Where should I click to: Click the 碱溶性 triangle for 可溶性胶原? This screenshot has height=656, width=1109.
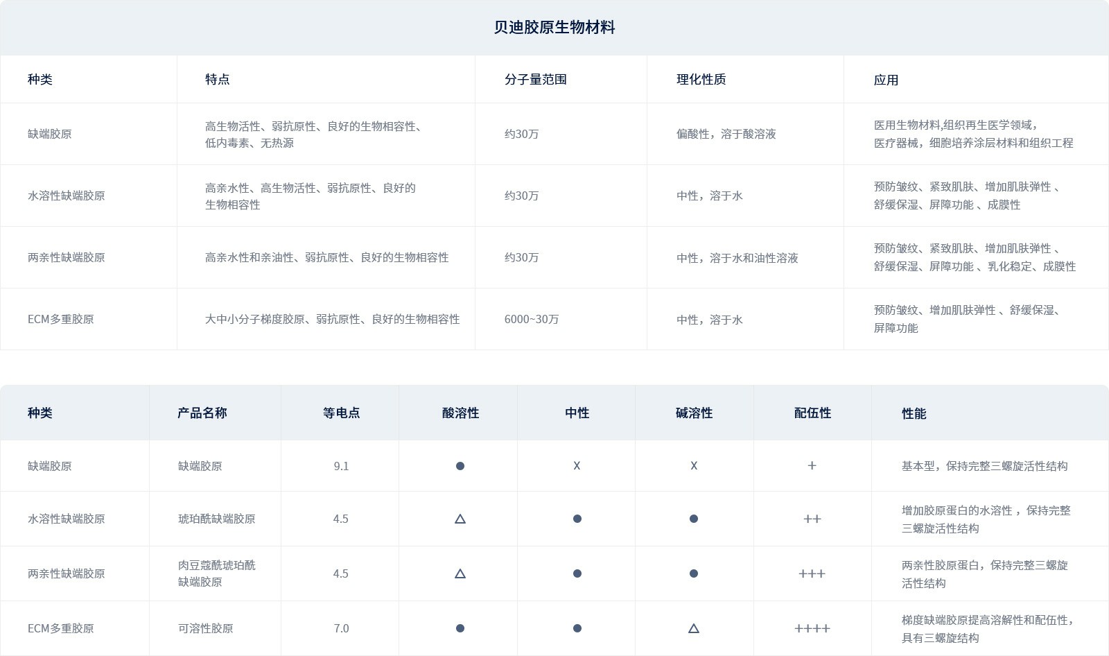(693, 628)
